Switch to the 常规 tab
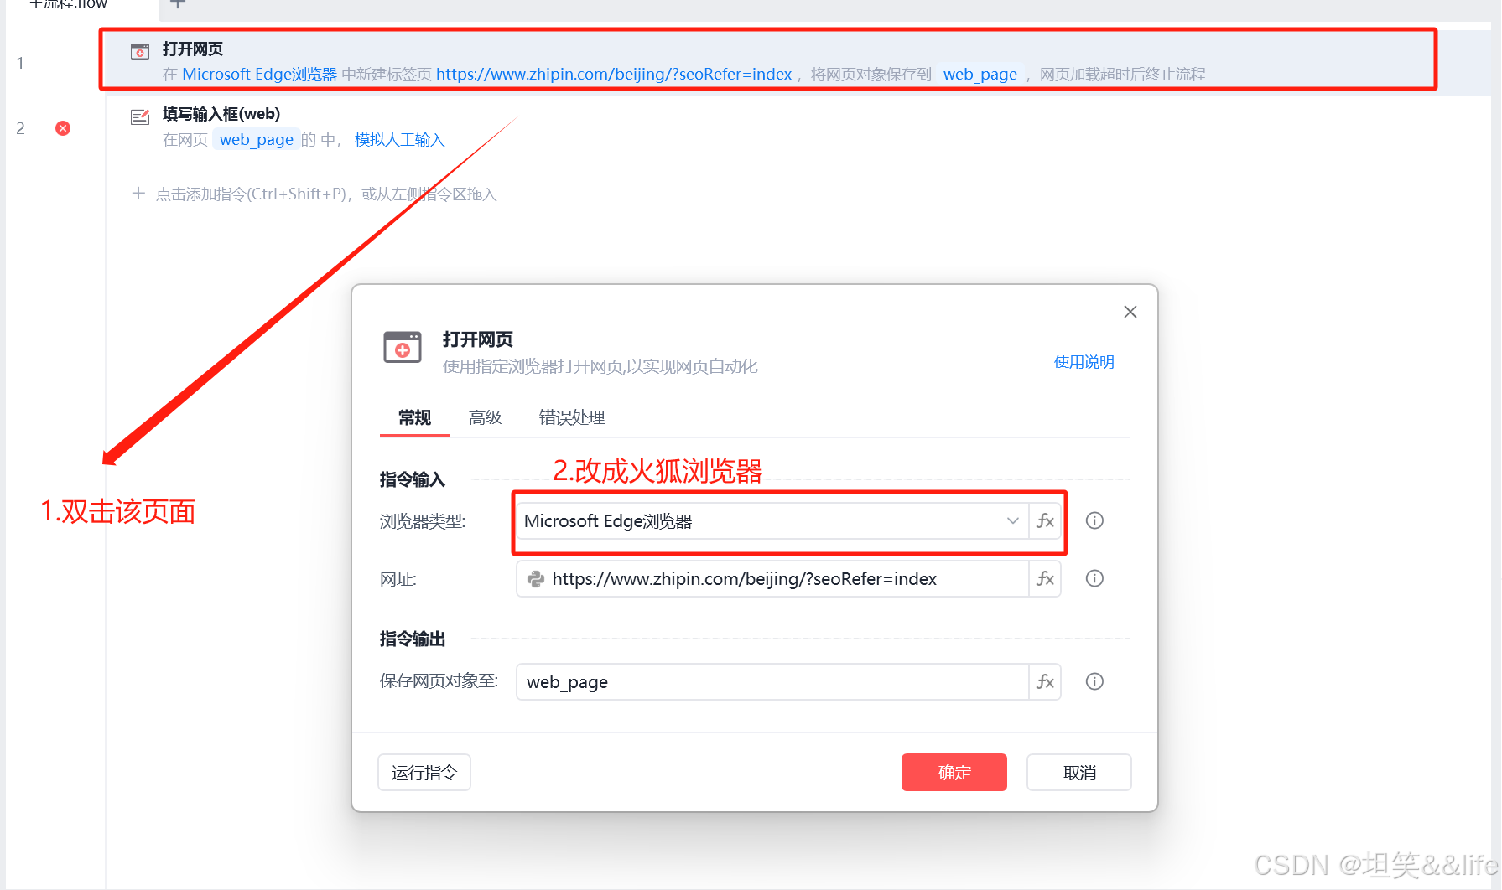Viewport: 1502px width, 890px height. click(x=414, y=417)
